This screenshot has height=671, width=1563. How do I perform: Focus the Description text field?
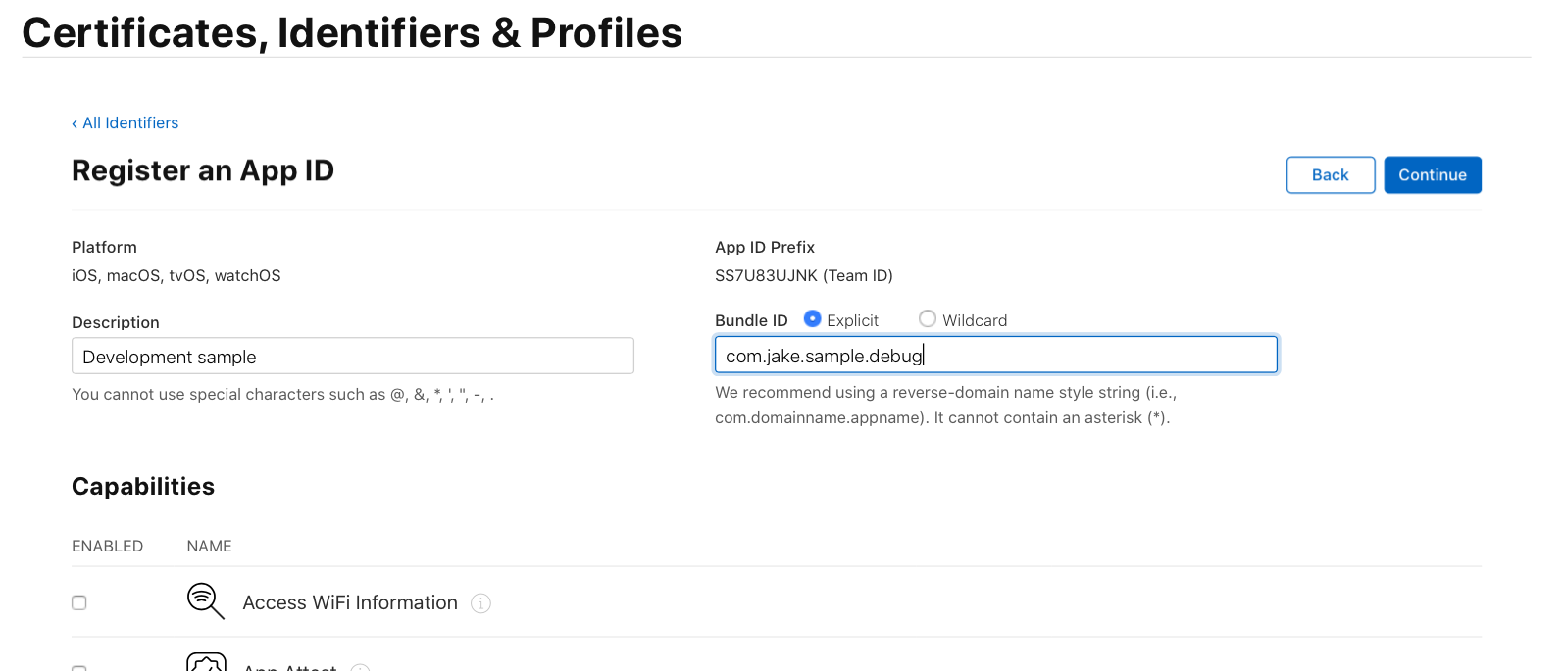tap(353, 357)
